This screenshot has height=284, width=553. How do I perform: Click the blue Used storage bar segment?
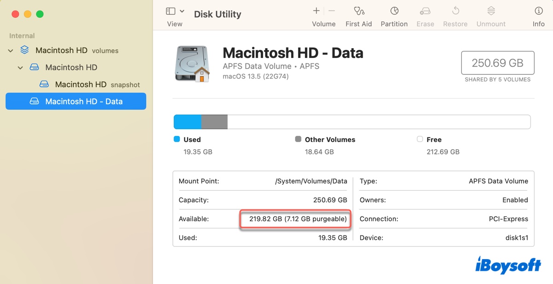click(x=188, y=122)
